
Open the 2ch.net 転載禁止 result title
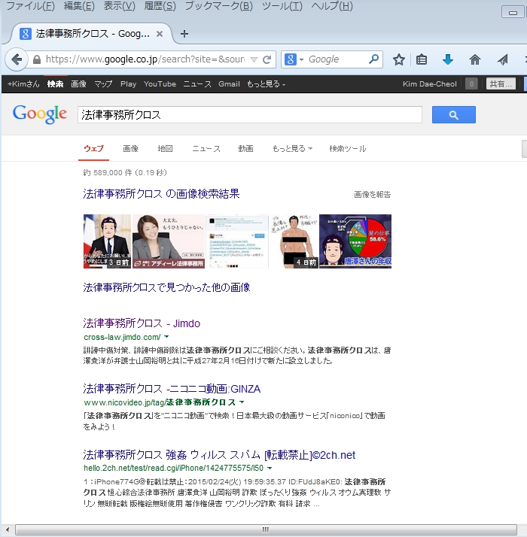pyautogui.click(x=219, y=455)
